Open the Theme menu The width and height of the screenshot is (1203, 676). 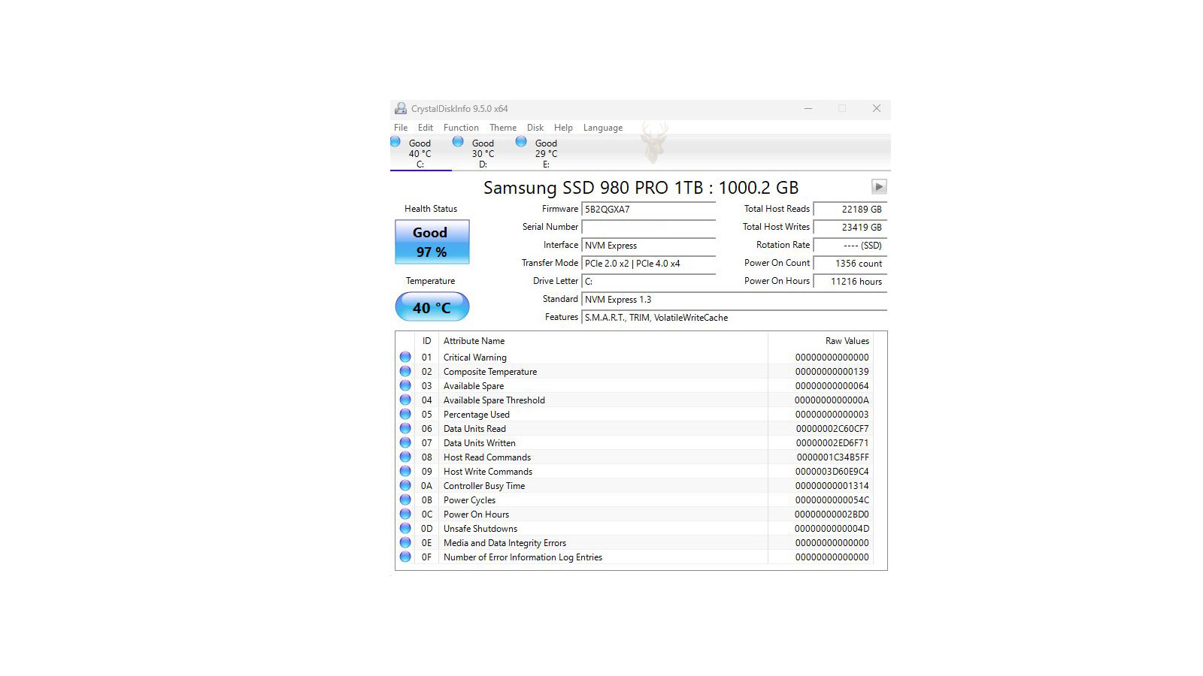503,128
